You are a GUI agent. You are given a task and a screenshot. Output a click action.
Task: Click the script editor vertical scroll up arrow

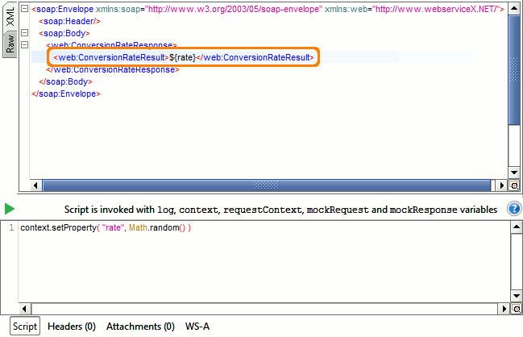tap(517, 227)
